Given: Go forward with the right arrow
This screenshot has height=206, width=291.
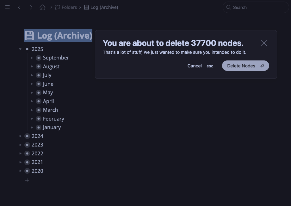Looking at the screenshot, I should coord(31,7).
